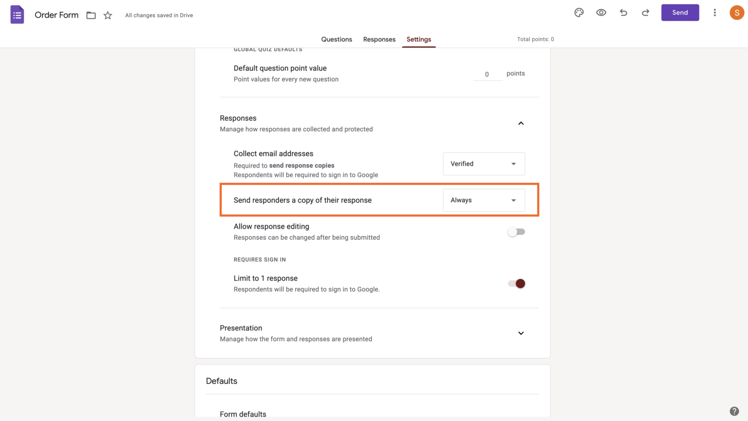Click the Google Forms purple logo icon
The image size is (748, 421).
17,14
